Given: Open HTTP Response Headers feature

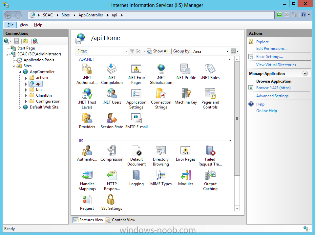Looking at the screenshot, I should point(112,180).
